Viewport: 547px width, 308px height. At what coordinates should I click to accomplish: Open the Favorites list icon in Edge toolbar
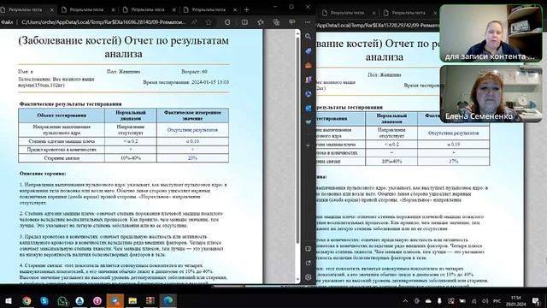[260, 22]
